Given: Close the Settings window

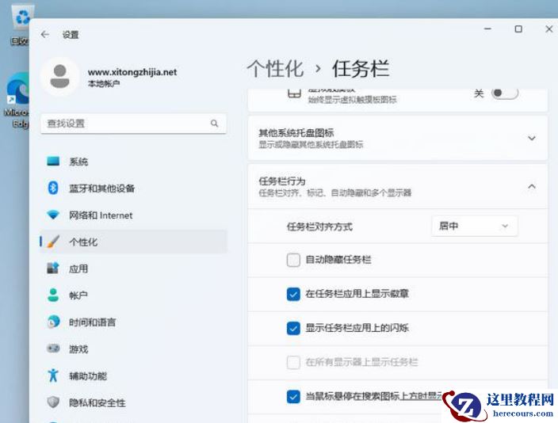Looking at the screenshot, I should [549, 29].
